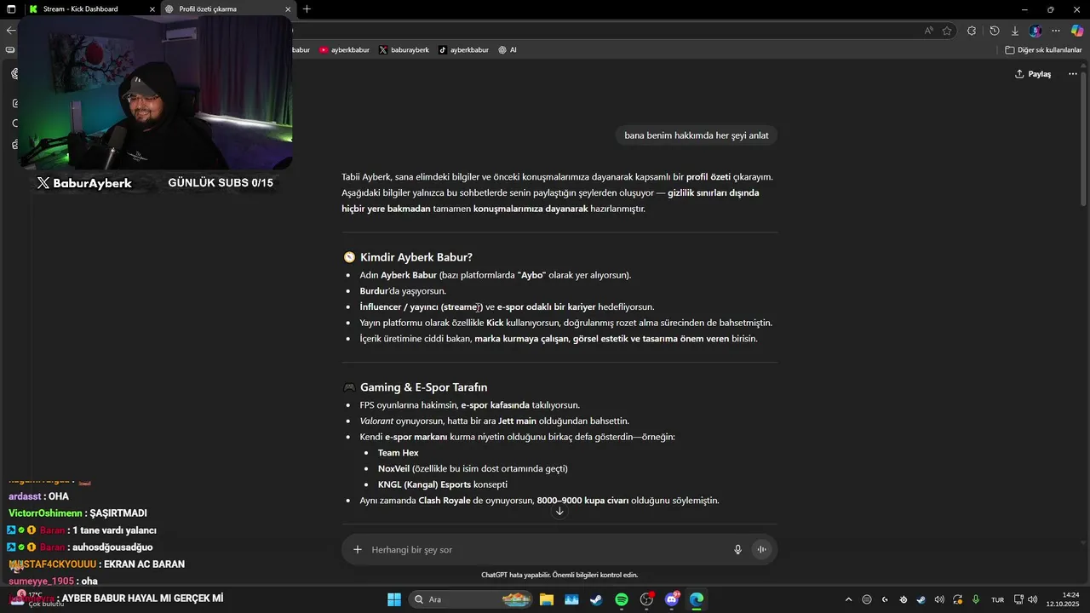Open OBS Studio from the taskbar
This screenshot has width=1090, height=613.
[x=646, y=599]
